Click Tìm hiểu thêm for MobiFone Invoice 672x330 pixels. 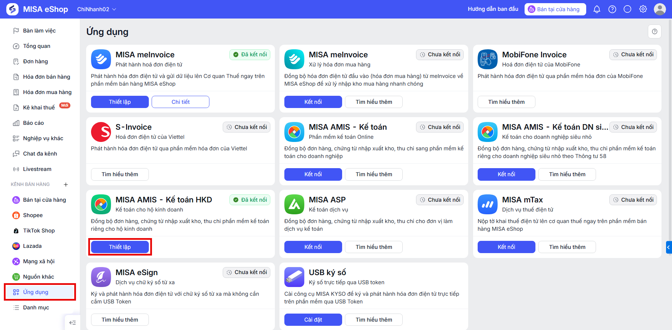[506, 102]
